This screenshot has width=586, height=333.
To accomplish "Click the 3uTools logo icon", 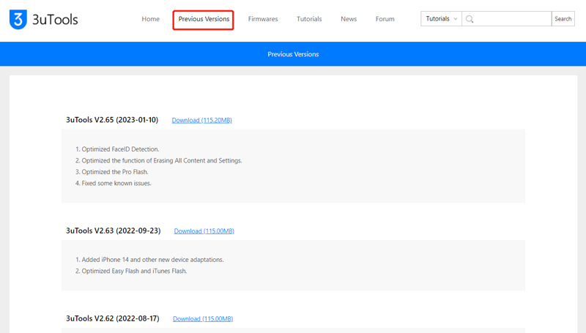I will point(18,20).
